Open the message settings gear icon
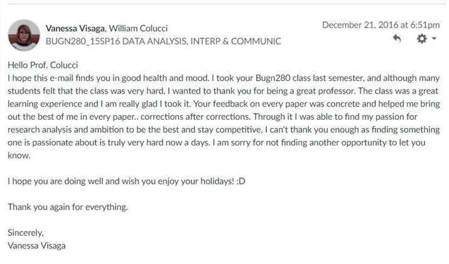Image resolution: width=449 pixels, height=264 pixels. [421, 39]
